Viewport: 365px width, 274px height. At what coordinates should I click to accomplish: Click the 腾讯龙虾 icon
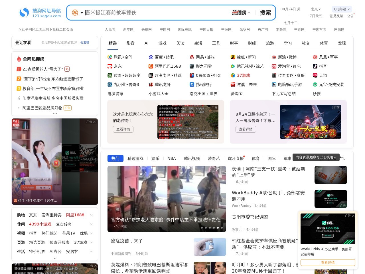pyautogui.click(x=151, y=84)
